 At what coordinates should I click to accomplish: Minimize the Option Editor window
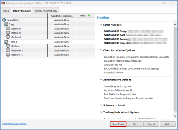click(155, 3)
